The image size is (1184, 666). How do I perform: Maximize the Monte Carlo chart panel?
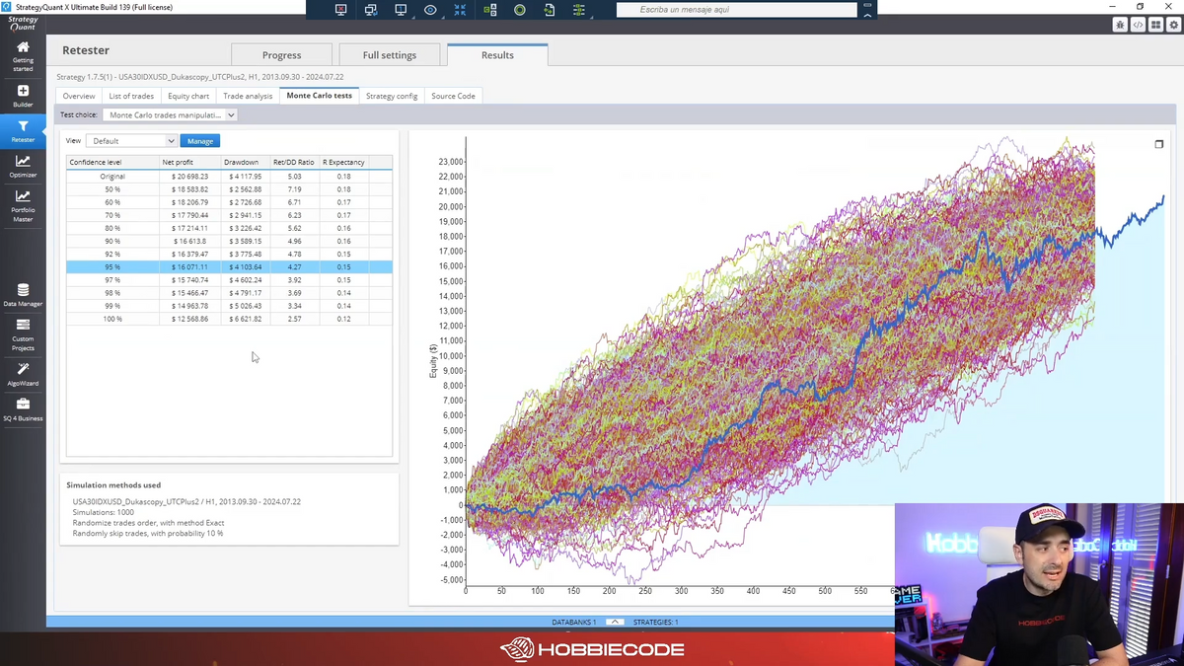[1159, 144]
